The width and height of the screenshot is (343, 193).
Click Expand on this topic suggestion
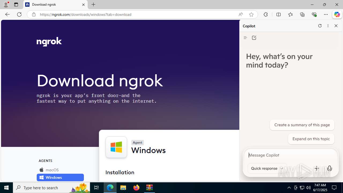tap(311, 139)
